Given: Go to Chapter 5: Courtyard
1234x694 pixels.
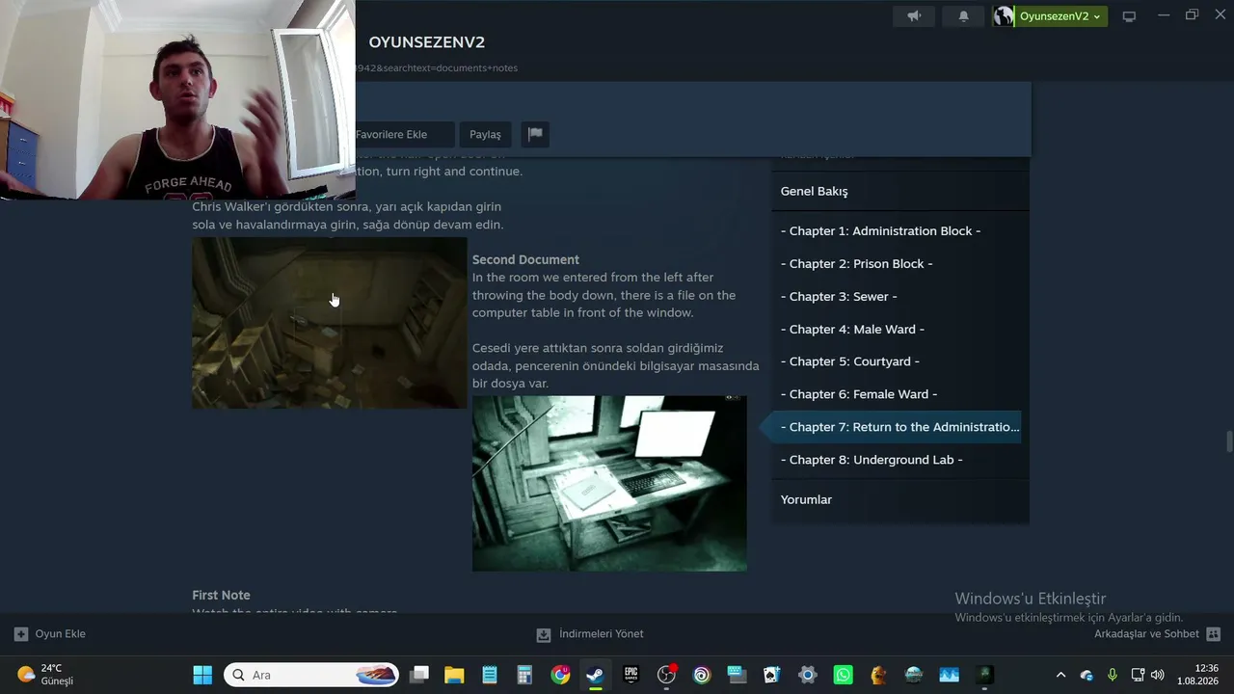Looking at the screenshot, I should [849, 361].
